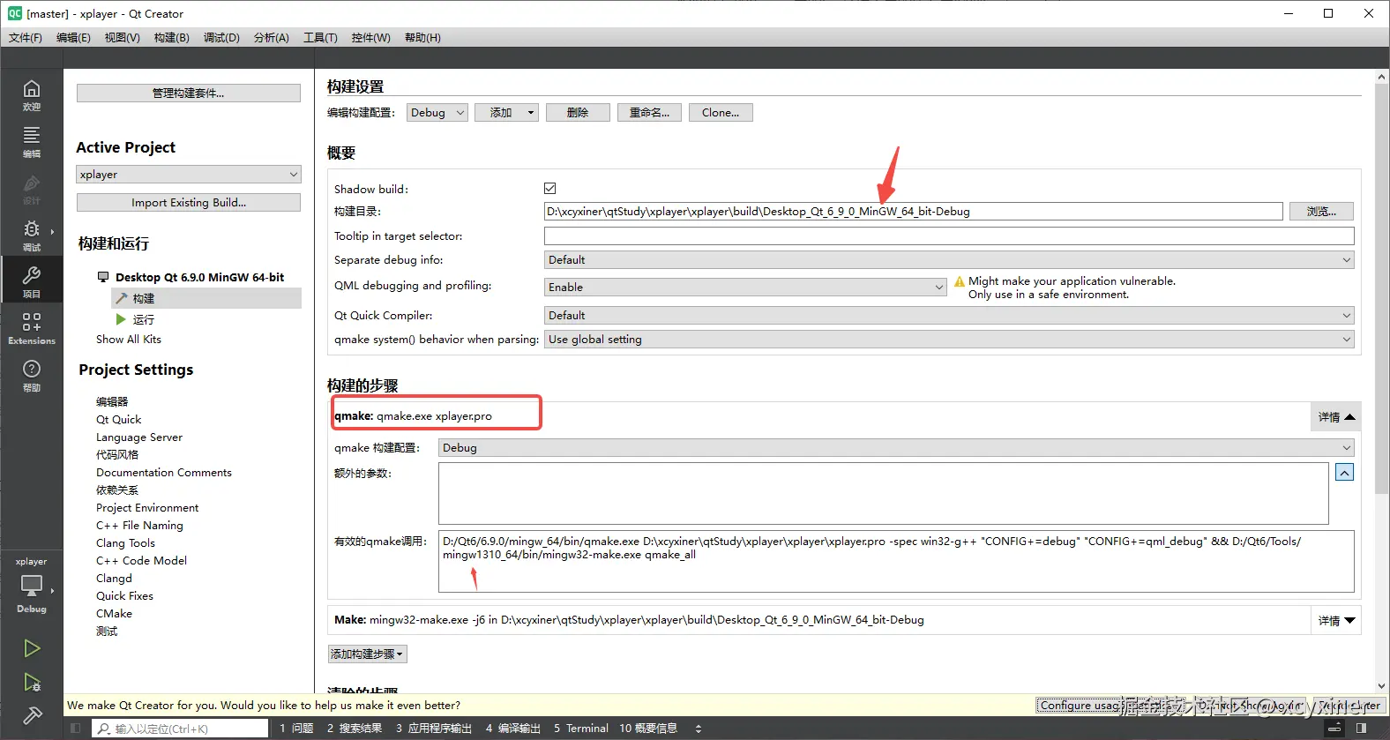Open the qmake system() behavior dropdown
The image size is (1390, 740).
pyautogui.click(x=949, y=340)
